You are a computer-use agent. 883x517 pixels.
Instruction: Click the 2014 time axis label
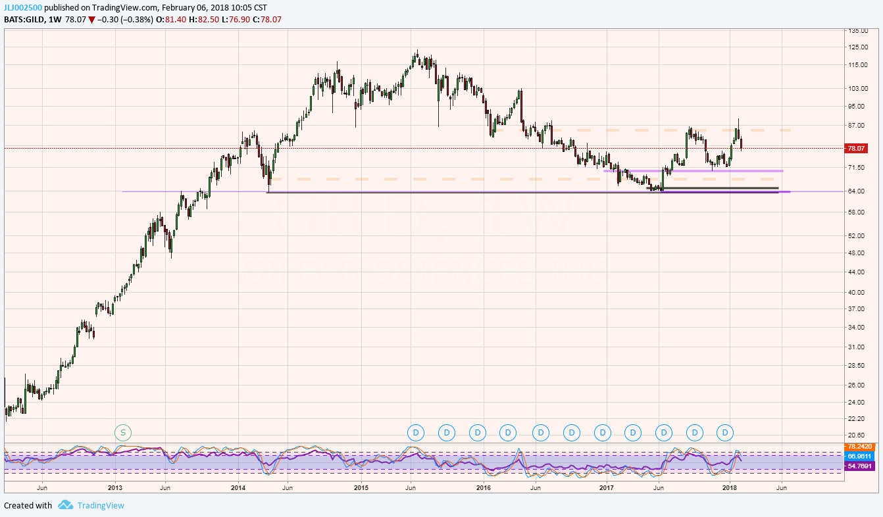tap(238, 487)
